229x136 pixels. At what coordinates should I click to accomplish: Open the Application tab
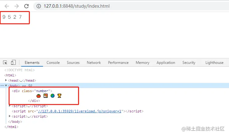166,63
